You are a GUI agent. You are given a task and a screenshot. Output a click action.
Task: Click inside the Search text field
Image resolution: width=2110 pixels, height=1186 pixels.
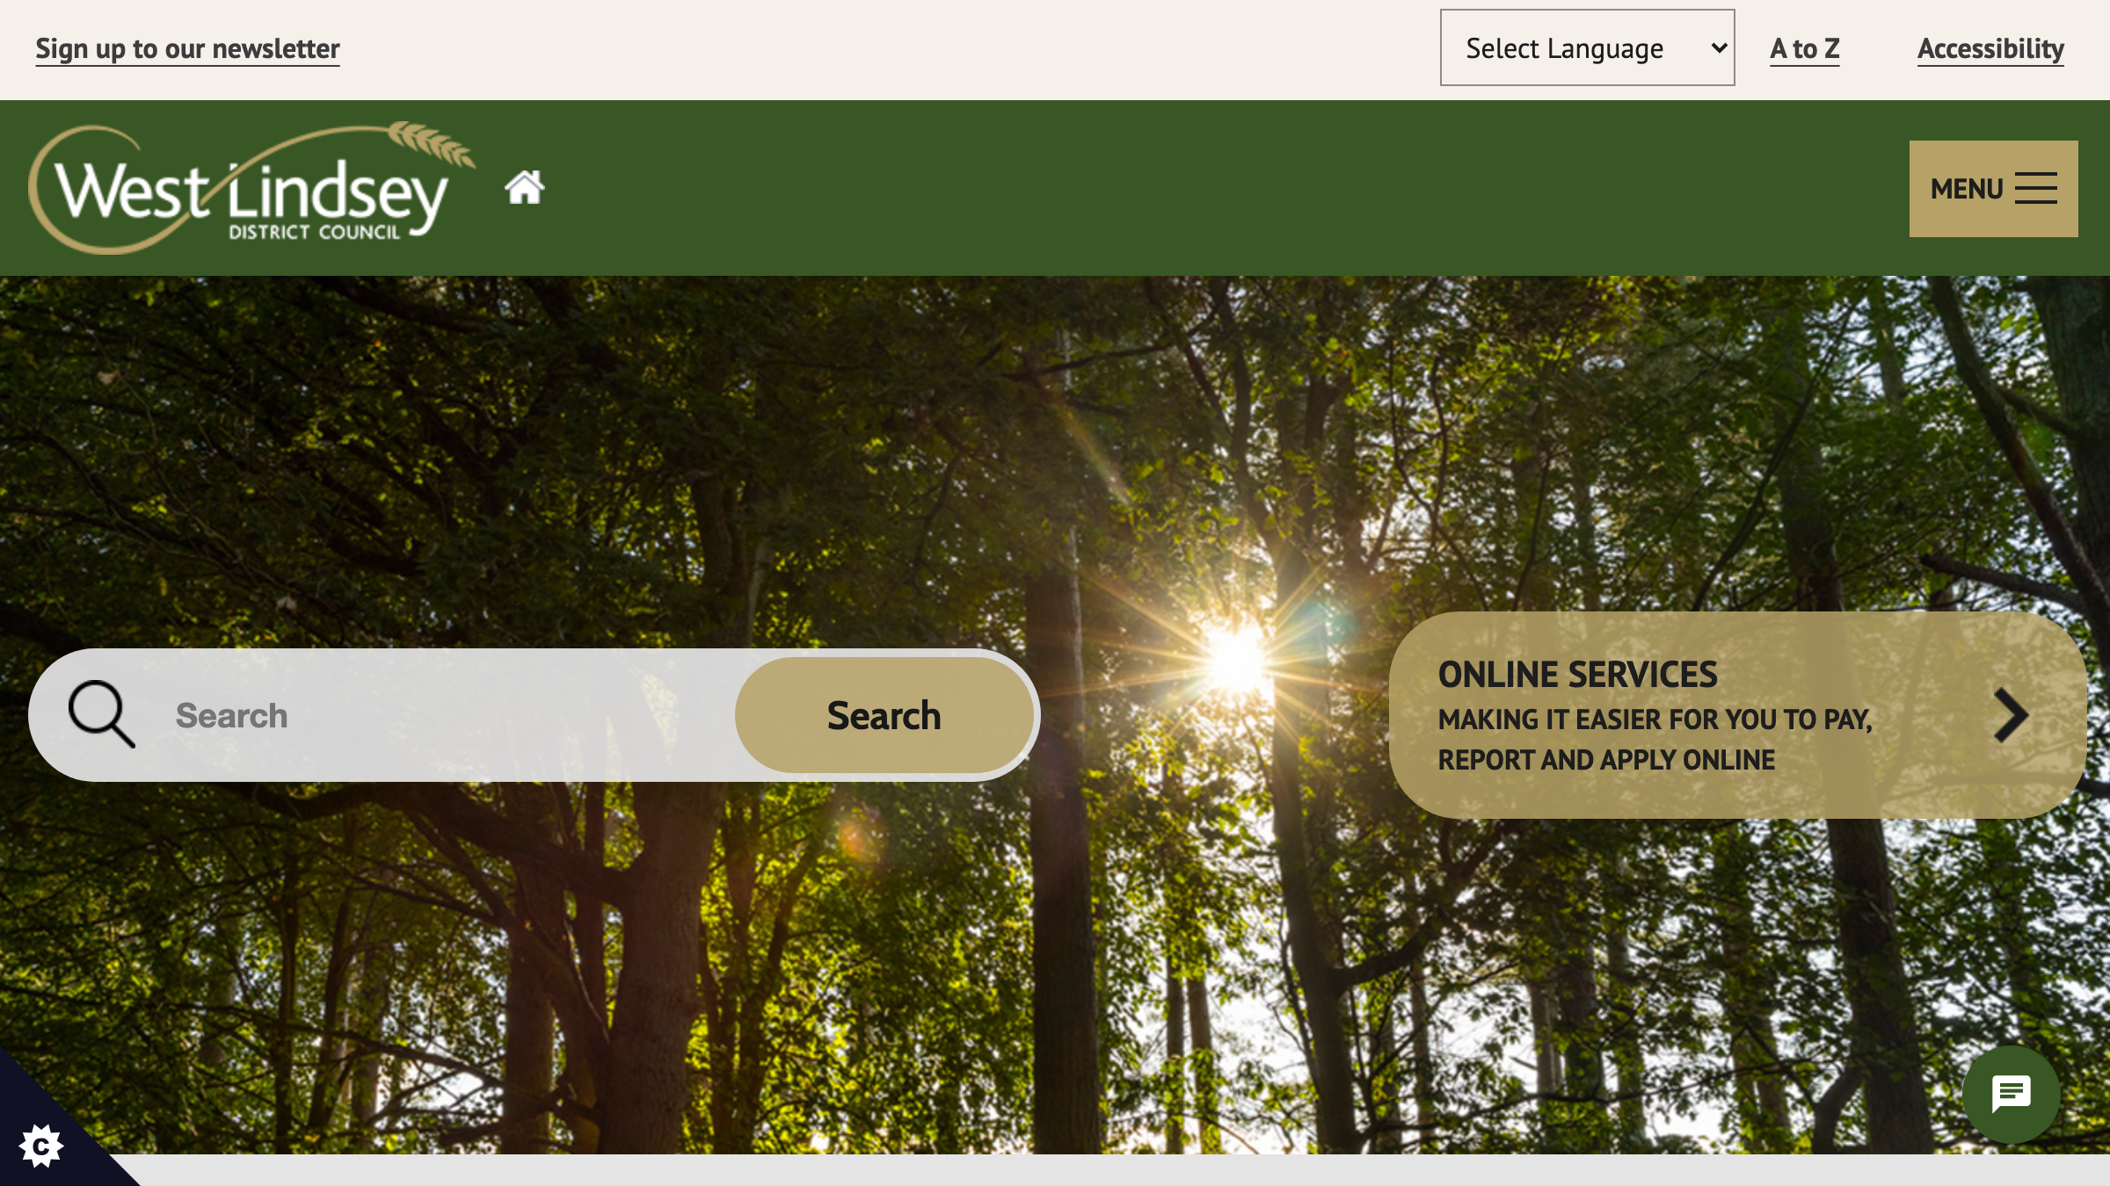pos(396,714)
